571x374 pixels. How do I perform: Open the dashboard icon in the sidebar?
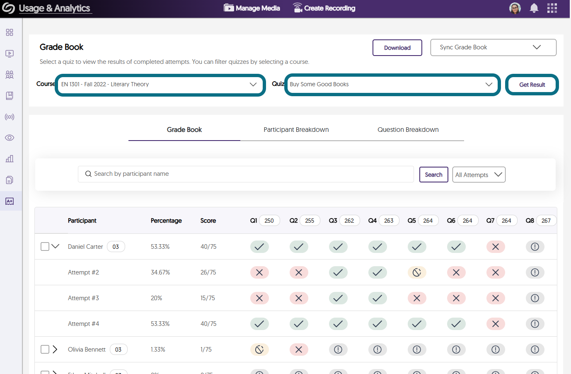(x=10, y=32)
